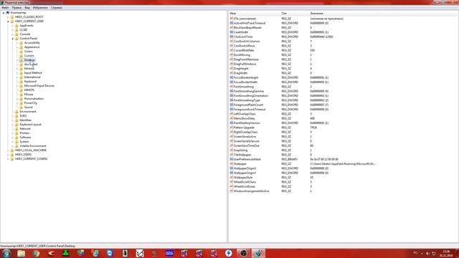Expand the HKEY_CLASSES_ROOT hive
This screenshot has height=258, width=459.
tap(8, 17)
